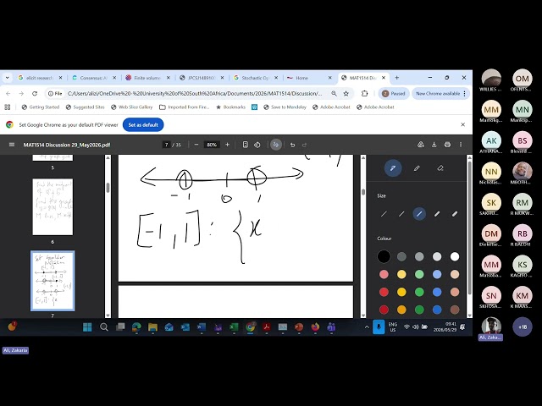Download the PDF file
The image size is (542, 406).
coord(434,145)
